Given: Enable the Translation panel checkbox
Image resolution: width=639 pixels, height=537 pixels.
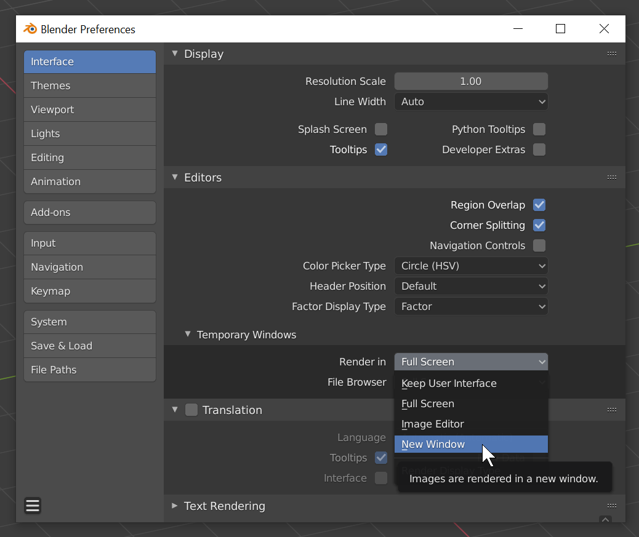Looking at the screenshot, I should tap(191, 410).
